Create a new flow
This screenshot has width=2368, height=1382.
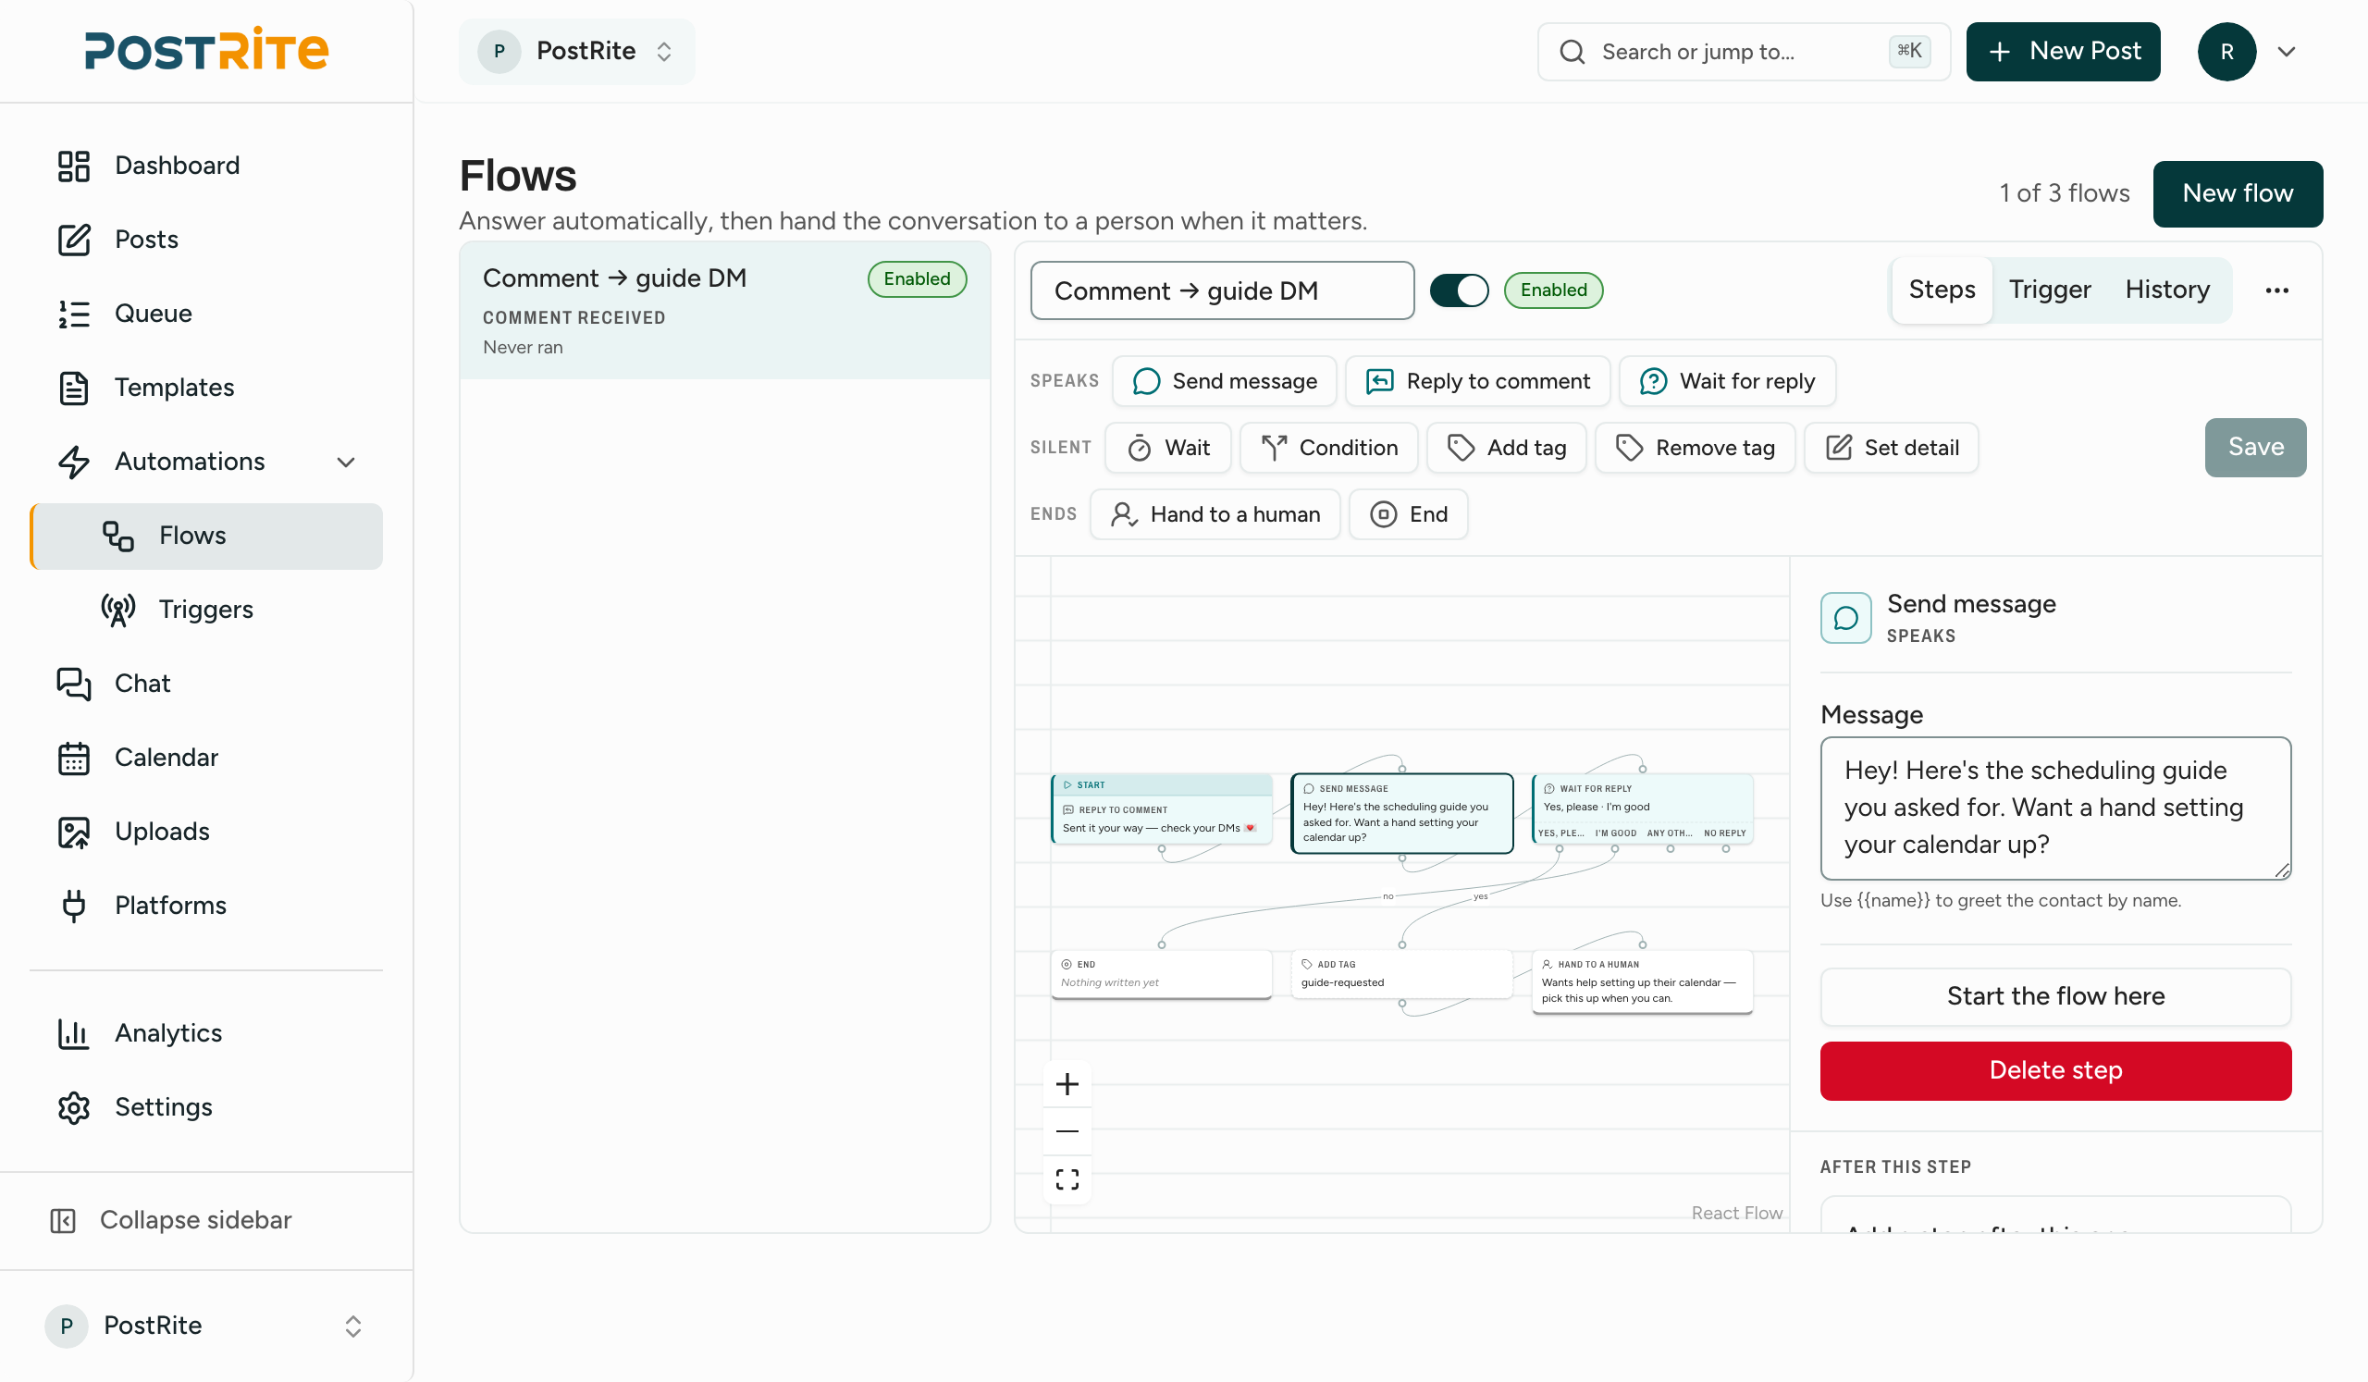click(2238, 193)
